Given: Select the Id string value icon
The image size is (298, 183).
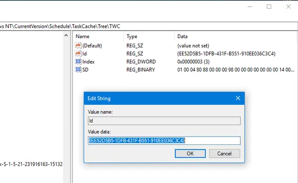Looking at the screenshot, I should [78, 53].
